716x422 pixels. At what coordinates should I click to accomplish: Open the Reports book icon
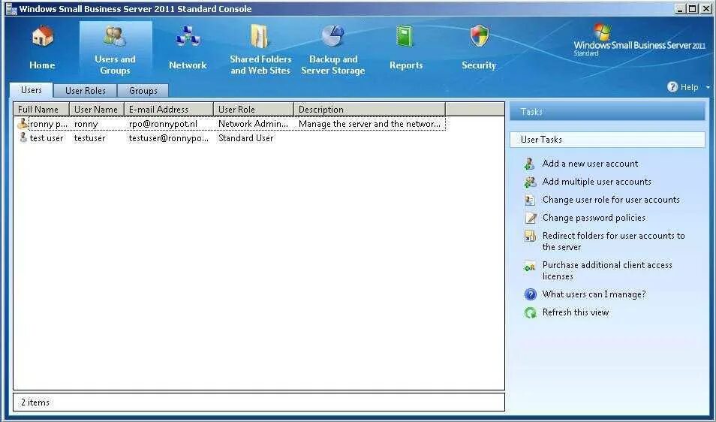[405, 37]
